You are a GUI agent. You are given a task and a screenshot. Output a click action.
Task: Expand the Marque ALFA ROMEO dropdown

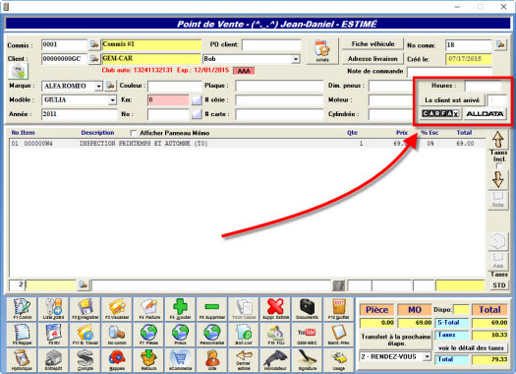pos(98,87)
